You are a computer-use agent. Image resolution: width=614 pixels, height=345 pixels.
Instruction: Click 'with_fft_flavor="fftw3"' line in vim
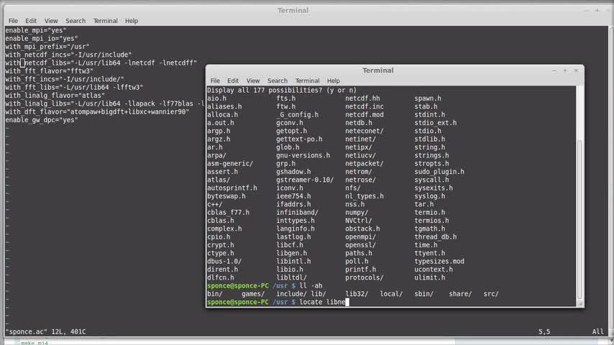pyautogui.click(x=50, y=71)
